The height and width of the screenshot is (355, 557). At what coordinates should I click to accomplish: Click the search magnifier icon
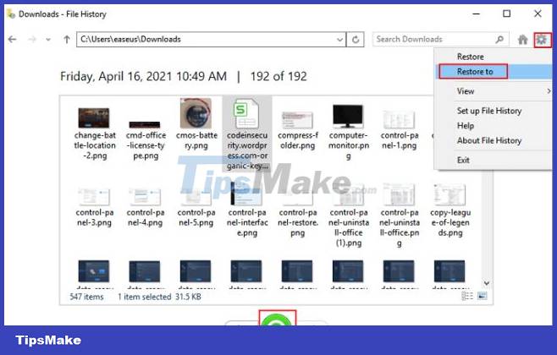point(499,40)
